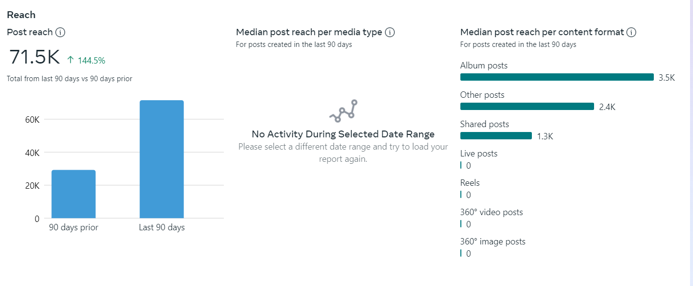Click info icon beside content format heading

631,32
